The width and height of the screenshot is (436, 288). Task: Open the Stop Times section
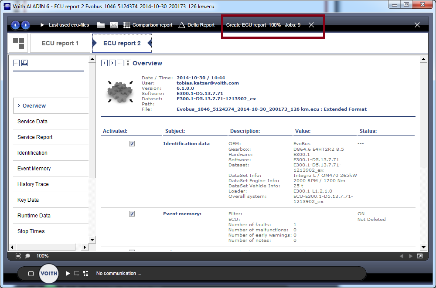point(51,231)
